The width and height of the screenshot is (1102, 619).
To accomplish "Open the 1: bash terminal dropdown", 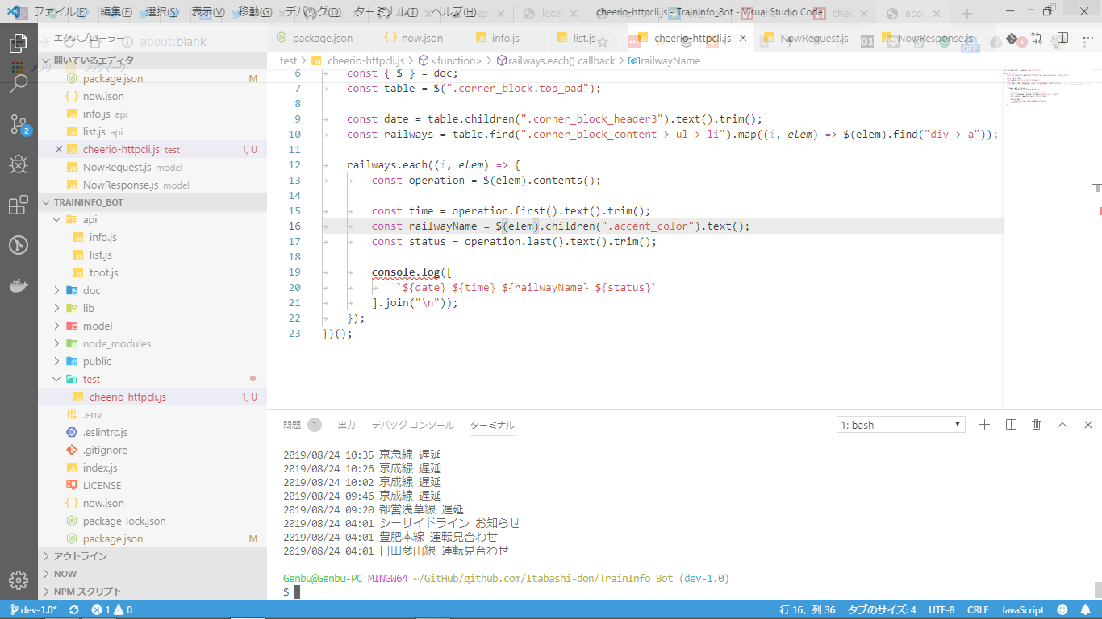I will click(x=900, y=425).
